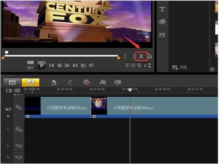Open record/capture options

tap(87, 82)
